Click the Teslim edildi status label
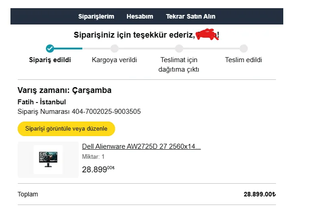The width and height of the screenshot is (311, 210). coord(244,60)
